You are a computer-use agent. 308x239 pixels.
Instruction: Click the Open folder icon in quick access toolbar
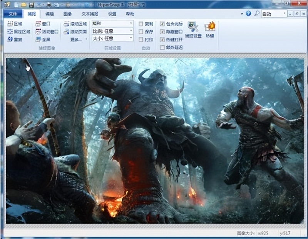23,4
